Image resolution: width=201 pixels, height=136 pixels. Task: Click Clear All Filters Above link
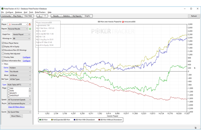click(16, 107)
